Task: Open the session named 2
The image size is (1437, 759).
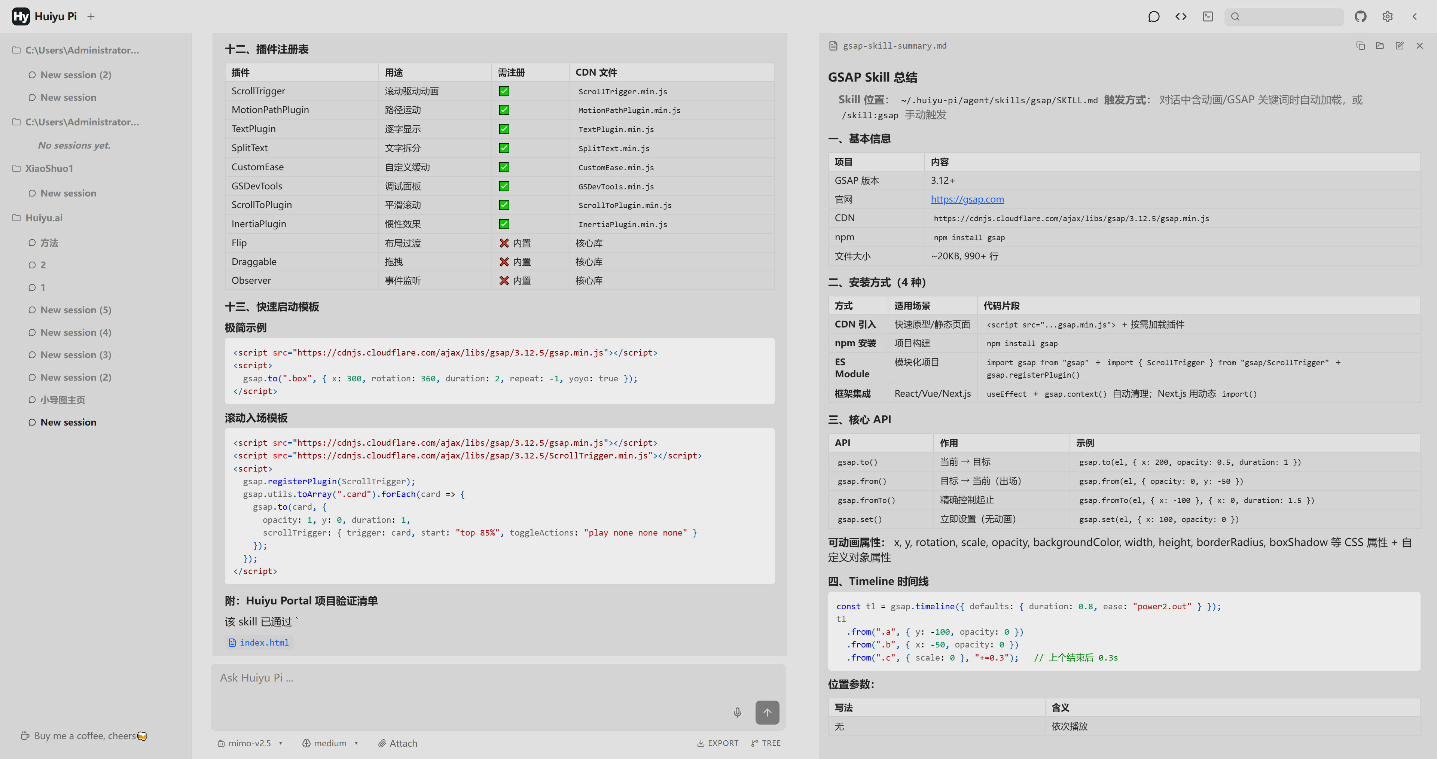Action: point(37,265)
